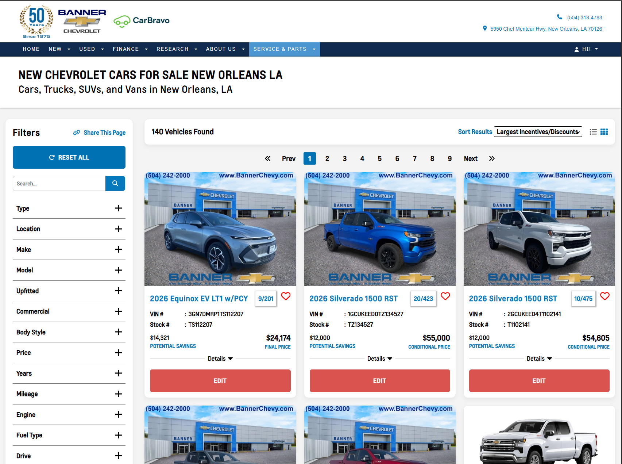Open the RESEARCH navigation menu
Image resolution: width=622 pixels, height=464 pixels.
point(177,49)
